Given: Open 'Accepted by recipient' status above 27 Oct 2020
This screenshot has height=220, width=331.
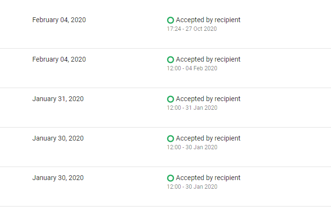Looking at the screenshot, I should 208,20.
